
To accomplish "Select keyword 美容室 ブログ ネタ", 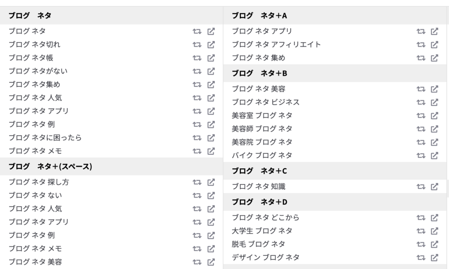I will [262, 116].
